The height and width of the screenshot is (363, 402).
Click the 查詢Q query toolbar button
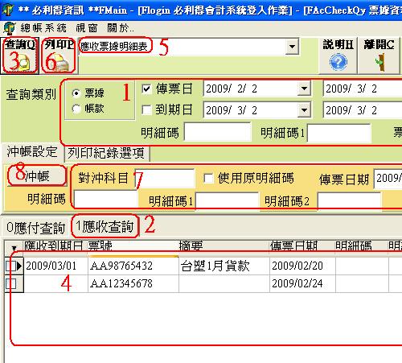coord(20,56)
